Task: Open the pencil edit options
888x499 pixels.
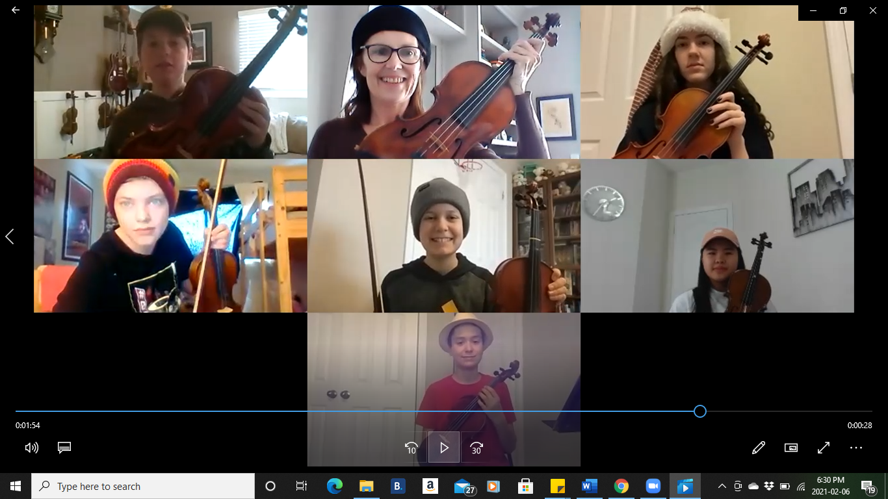Action: coord(758,448)
